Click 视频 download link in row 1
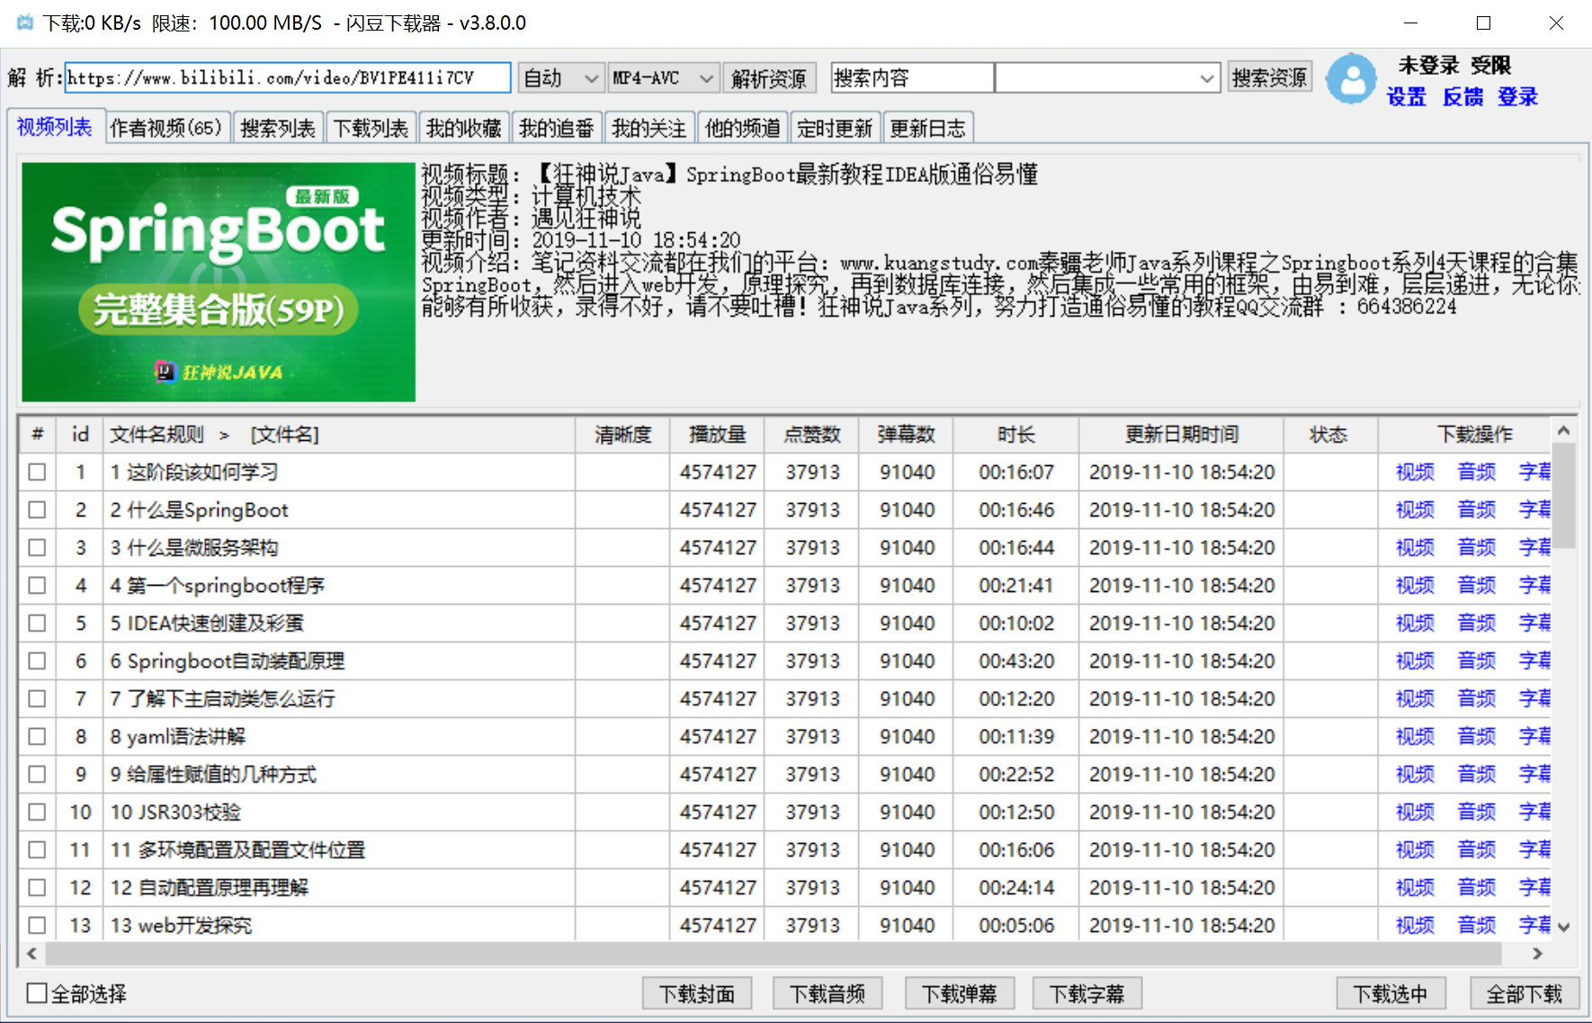This screenshot has width=1592, height=1023. click(1415, 471)
